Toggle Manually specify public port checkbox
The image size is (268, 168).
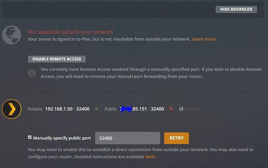pos(30,137)
